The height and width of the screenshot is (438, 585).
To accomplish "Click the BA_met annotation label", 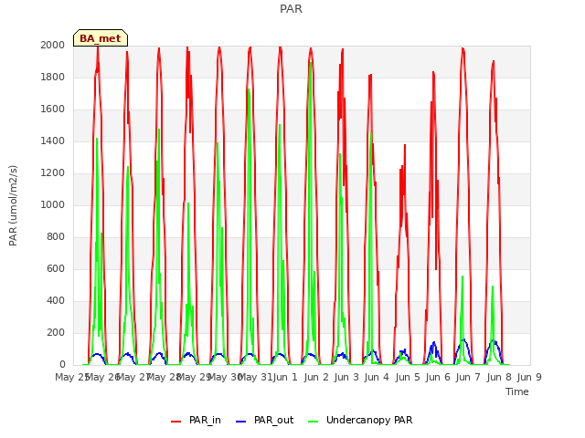I will [101, 38].
